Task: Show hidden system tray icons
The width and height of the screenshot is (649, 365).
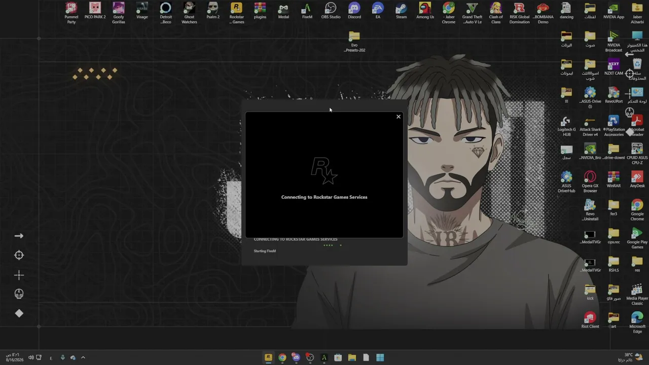Action: coord(83,357)
